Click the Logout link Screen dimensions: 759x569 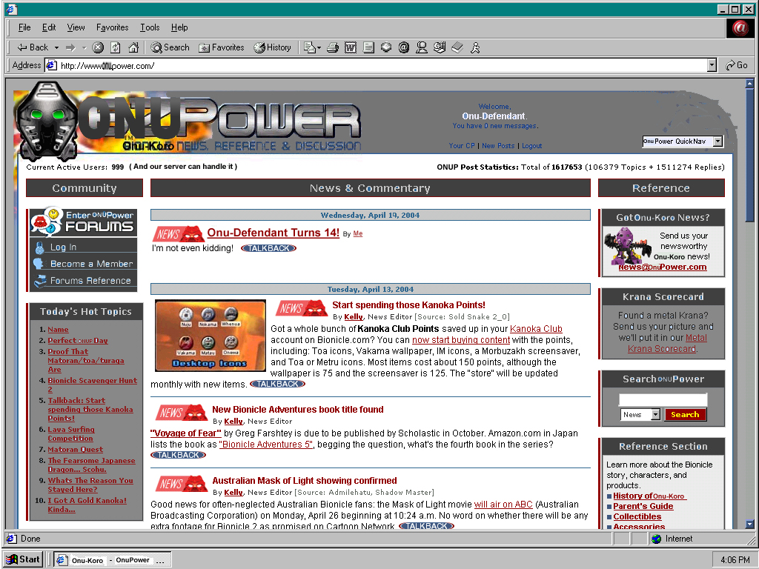coord(532,146)
